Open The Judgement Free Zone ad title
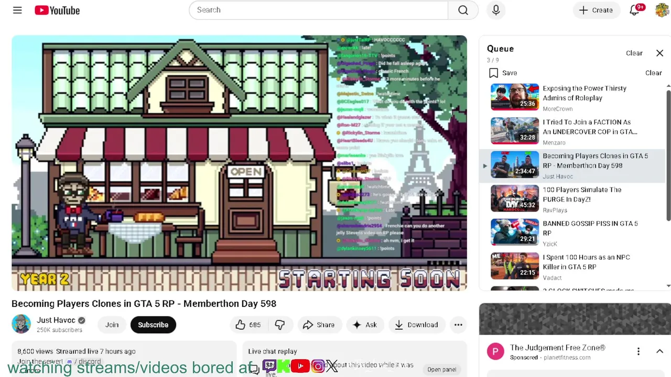Image resolution: width=671 pixels, height=377 pixels. [x=557, y=348]
